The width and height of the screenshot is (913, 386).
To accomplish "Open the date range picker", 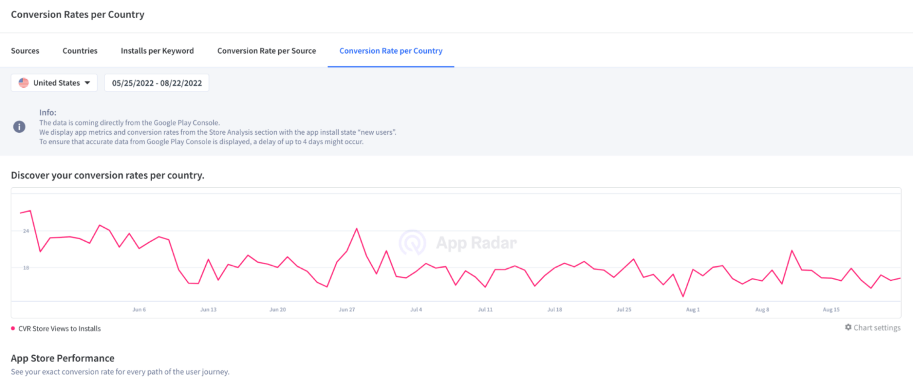I will click(156, 83).
